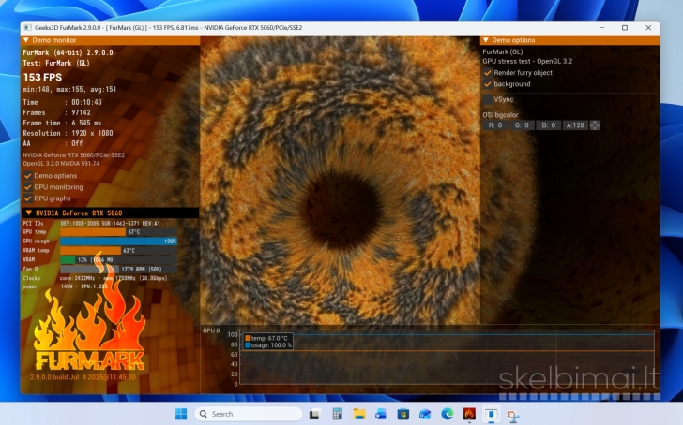Hide GPU graphs using its checkbox

pos(28,198)
